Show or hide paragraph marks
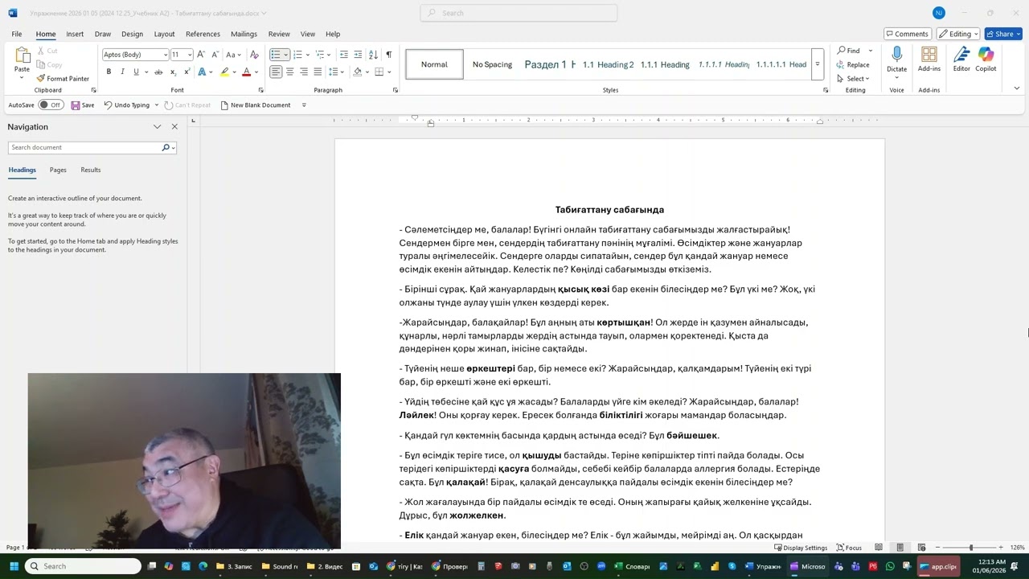This screenshot has height=579, width=1029. point(388,55)
